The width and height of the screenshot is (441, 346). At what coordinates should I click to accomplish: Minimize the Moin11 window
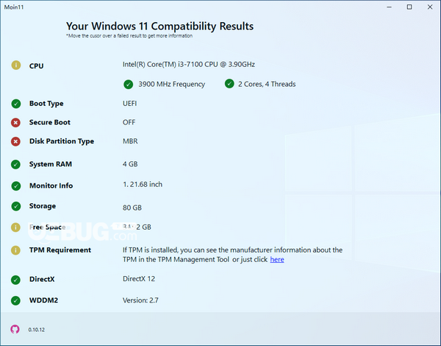(x=390, y=7)
